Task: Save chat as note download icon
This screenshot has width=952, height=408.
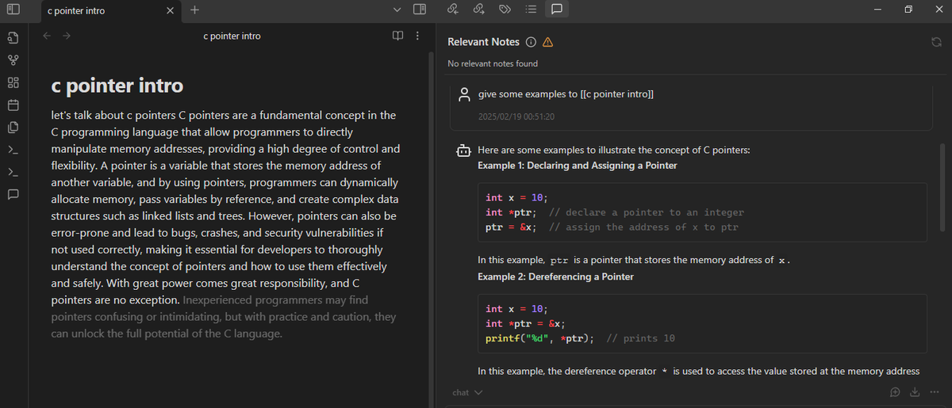Action: (x=914, y=393)
